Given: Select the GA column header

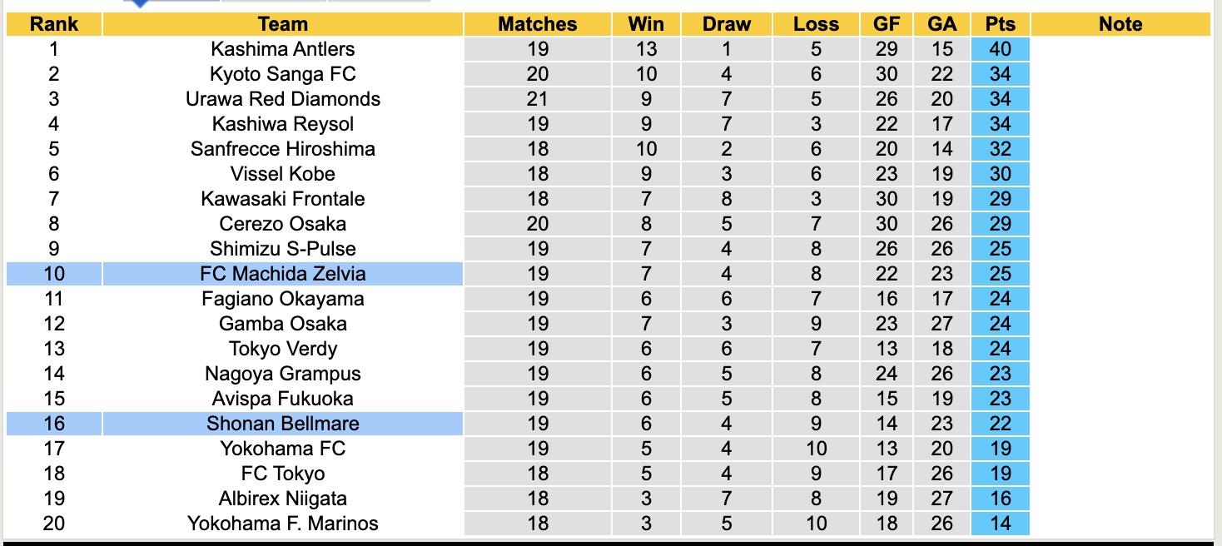Looking at the screenshot, I should click(x=941, y=24).
